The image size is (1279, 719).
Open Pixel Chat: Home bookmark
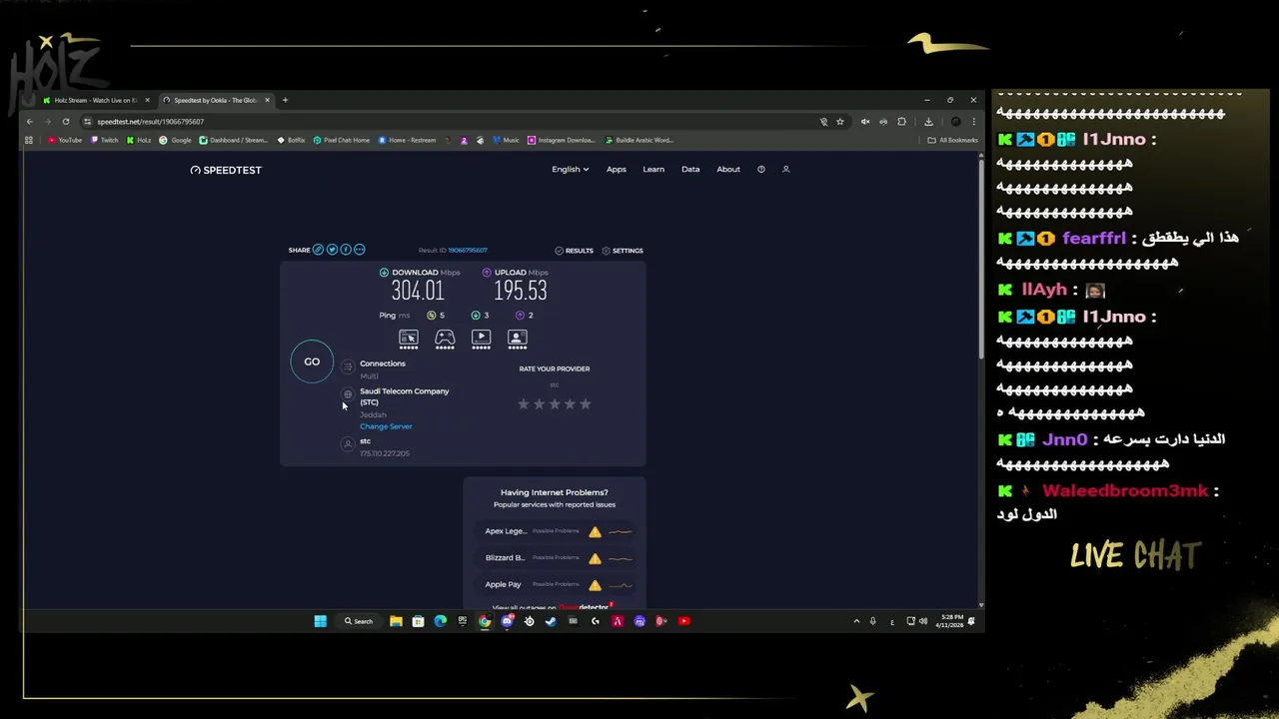point(342,140)
